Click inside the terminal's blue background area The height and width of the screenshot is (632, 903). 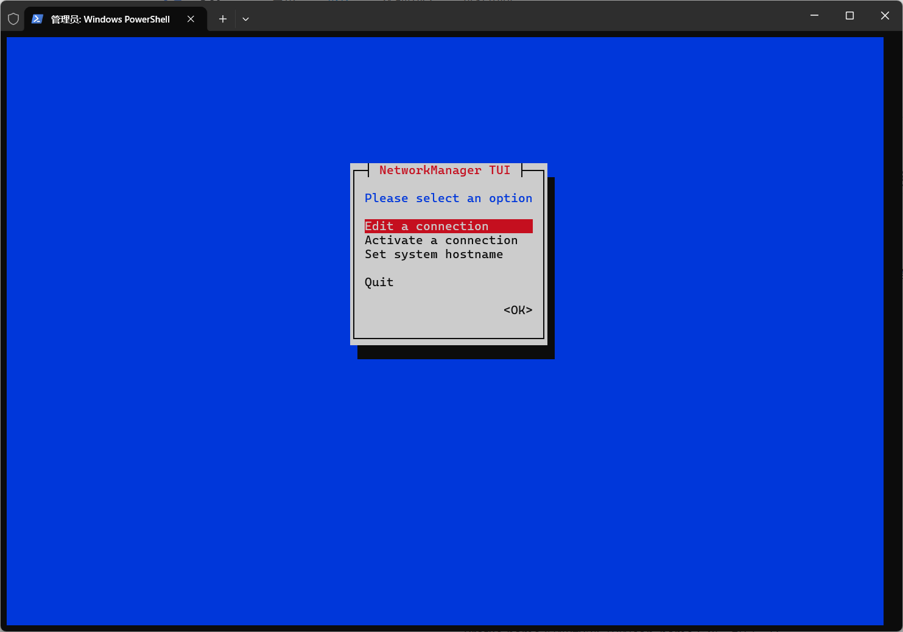tap(183, 426)
